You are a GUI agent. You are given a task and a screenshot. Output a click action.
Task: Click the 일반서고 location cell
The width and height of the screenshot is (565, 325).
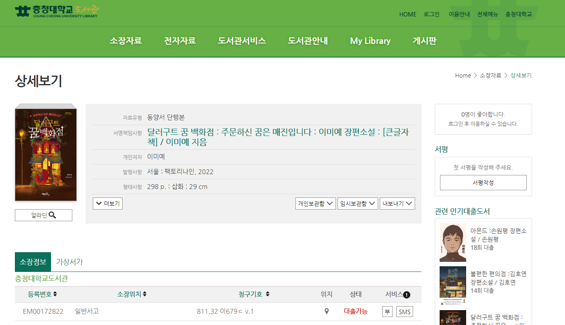coord(87,311)
